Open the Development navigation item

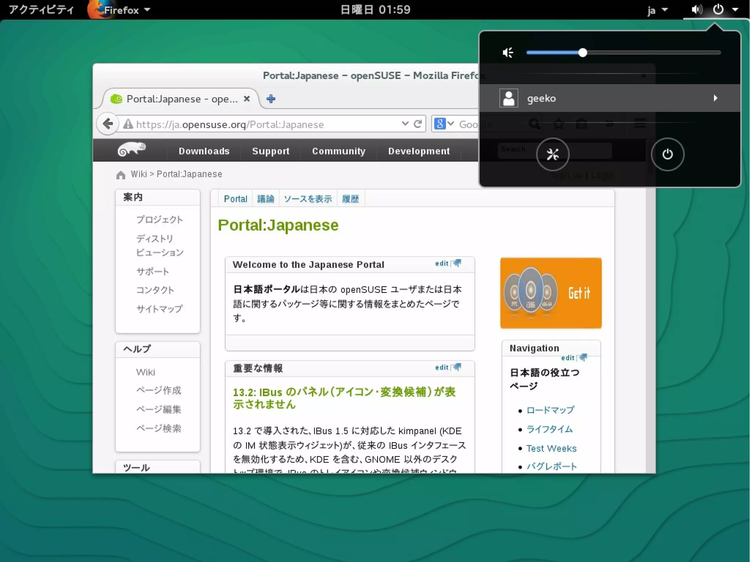point(419,151)
